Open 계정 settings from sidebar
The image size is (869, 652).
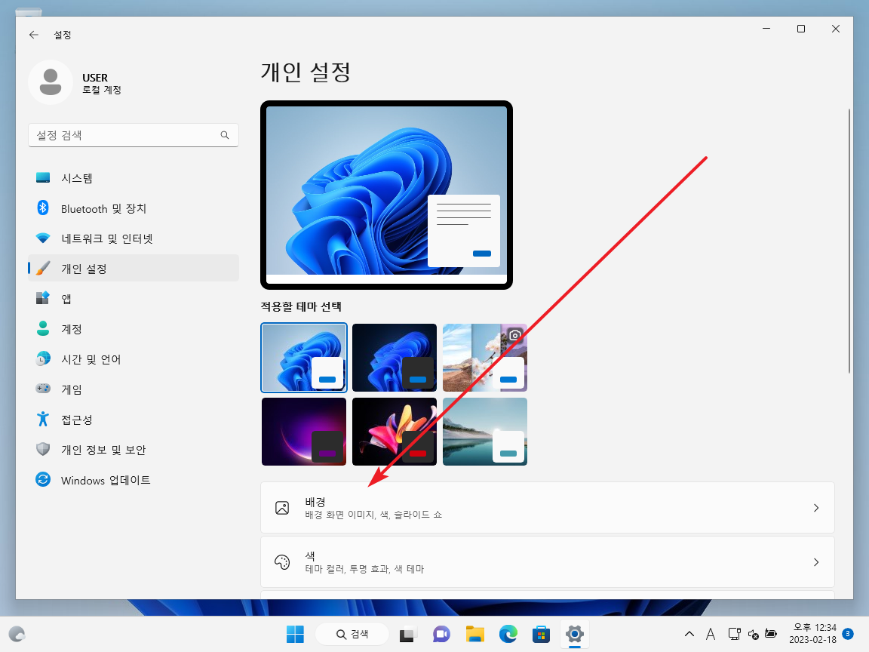[78, 328]
